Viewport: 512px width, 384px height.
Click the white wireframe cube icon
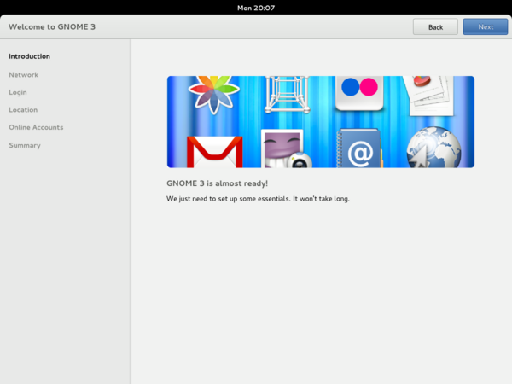pos(287,95)
